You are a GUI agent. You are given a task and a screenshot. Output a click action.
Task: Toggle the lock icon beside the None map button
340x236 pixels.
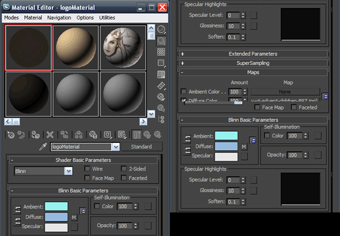tap(326, 96)
